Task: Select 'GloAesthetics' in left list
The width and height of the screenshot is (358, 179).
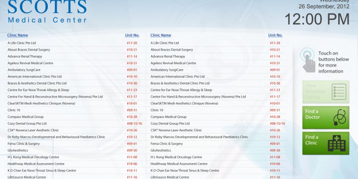Action: [x=18, y=151]
